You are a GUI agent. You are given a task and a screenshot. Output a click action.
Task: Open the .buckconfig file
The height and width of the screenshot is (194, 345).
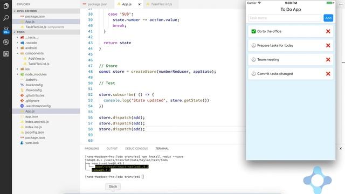click(x=34, y=85)
